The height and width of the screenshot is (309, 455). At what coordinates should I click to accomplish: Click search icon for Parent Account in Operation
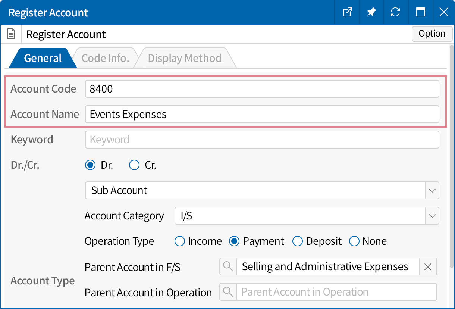228,292
